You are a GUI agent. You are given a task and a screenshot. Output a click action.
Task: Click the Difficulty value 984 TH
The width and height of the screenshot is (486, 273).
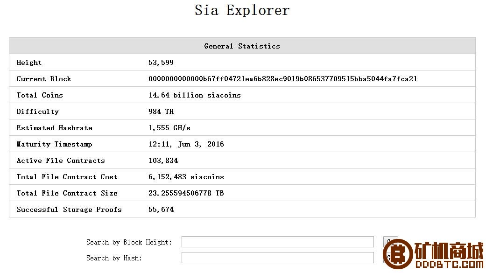[161, 111]
